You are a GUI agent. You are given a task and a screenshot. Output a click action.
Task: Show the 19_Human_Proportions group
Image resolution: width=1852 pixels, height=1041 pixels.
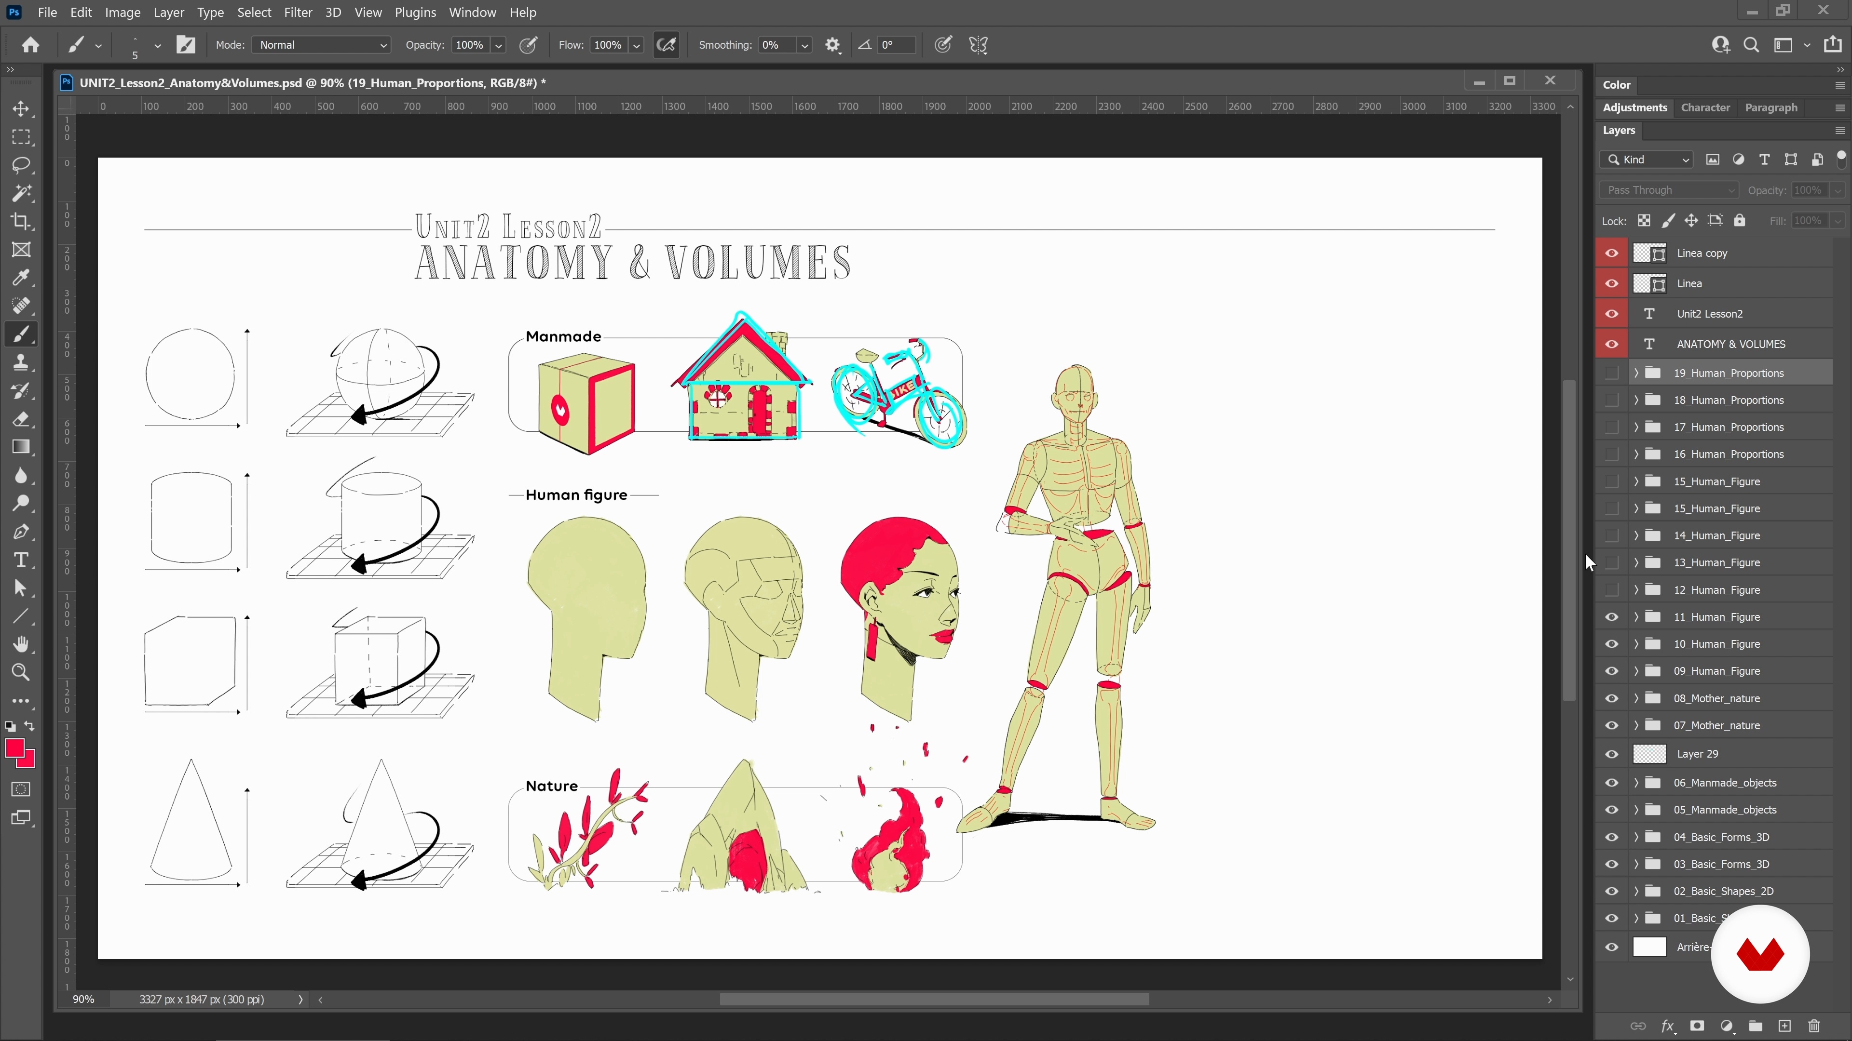(x=1612, y=373)
